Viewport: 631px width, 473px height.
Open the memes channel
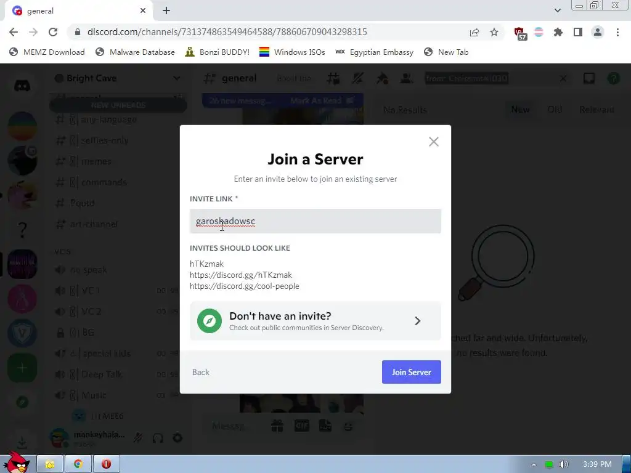point(118,161)
